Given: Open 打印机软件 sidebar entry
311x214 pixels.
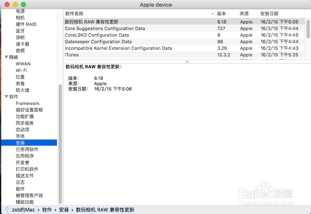Looking at the screenshot, I should [x=27, y=169].
